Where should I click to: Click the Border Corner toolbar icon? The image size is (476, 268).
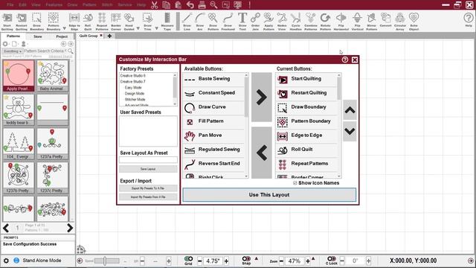click(x=116, y=22)
